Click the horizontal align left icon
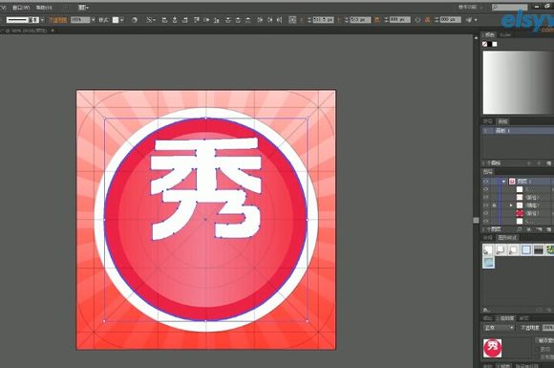This screenshot has width=554, height=368. coord(164,20)
